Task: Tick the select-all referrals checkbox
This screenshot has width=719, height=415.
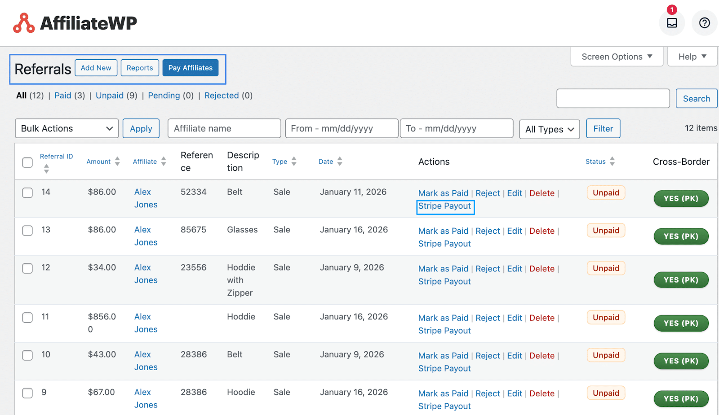Action: [x=27, y=162]
